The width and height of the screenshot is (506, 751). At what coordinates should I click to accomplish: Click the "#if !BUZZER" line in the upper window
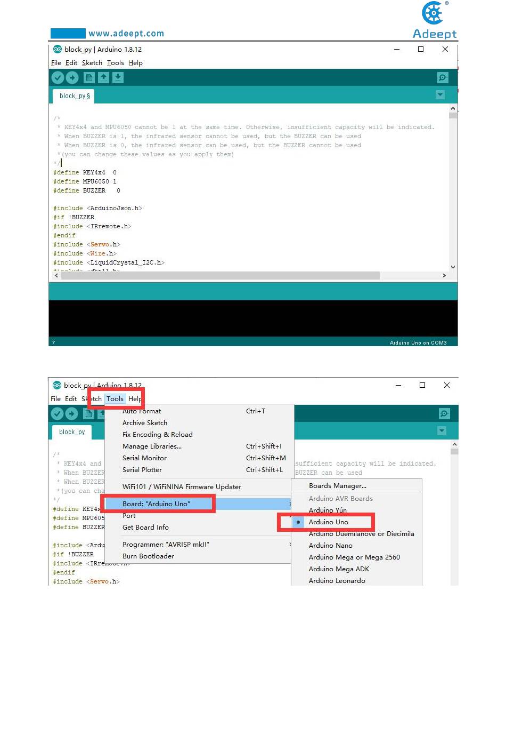coord(74,217)
